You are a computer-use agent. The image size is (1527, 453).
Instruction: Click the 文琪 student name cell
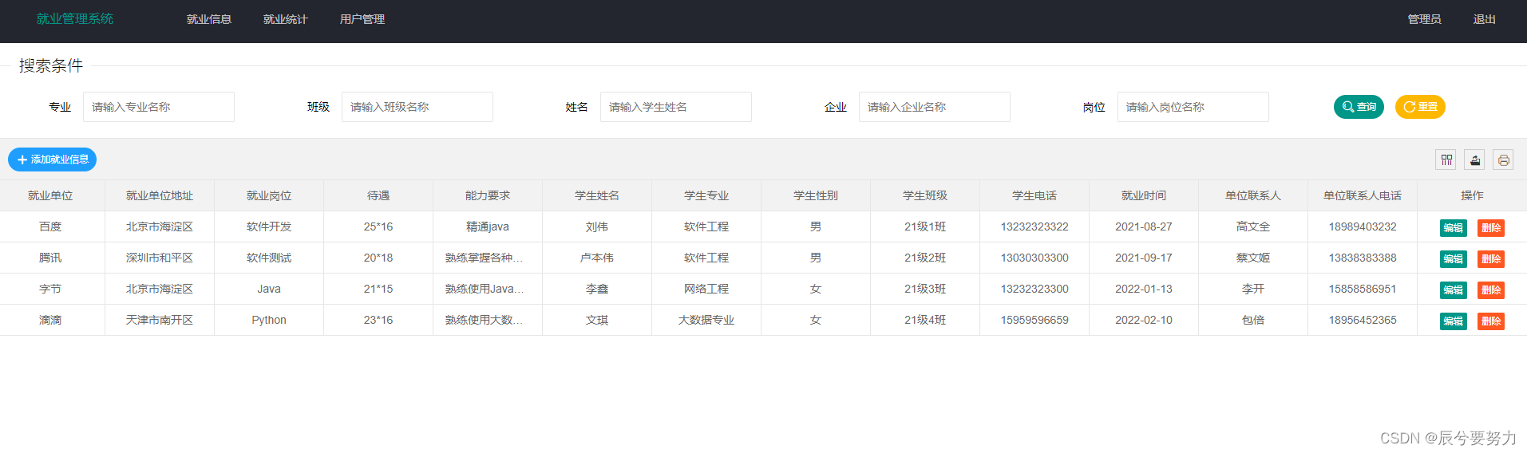coord(597,320)
